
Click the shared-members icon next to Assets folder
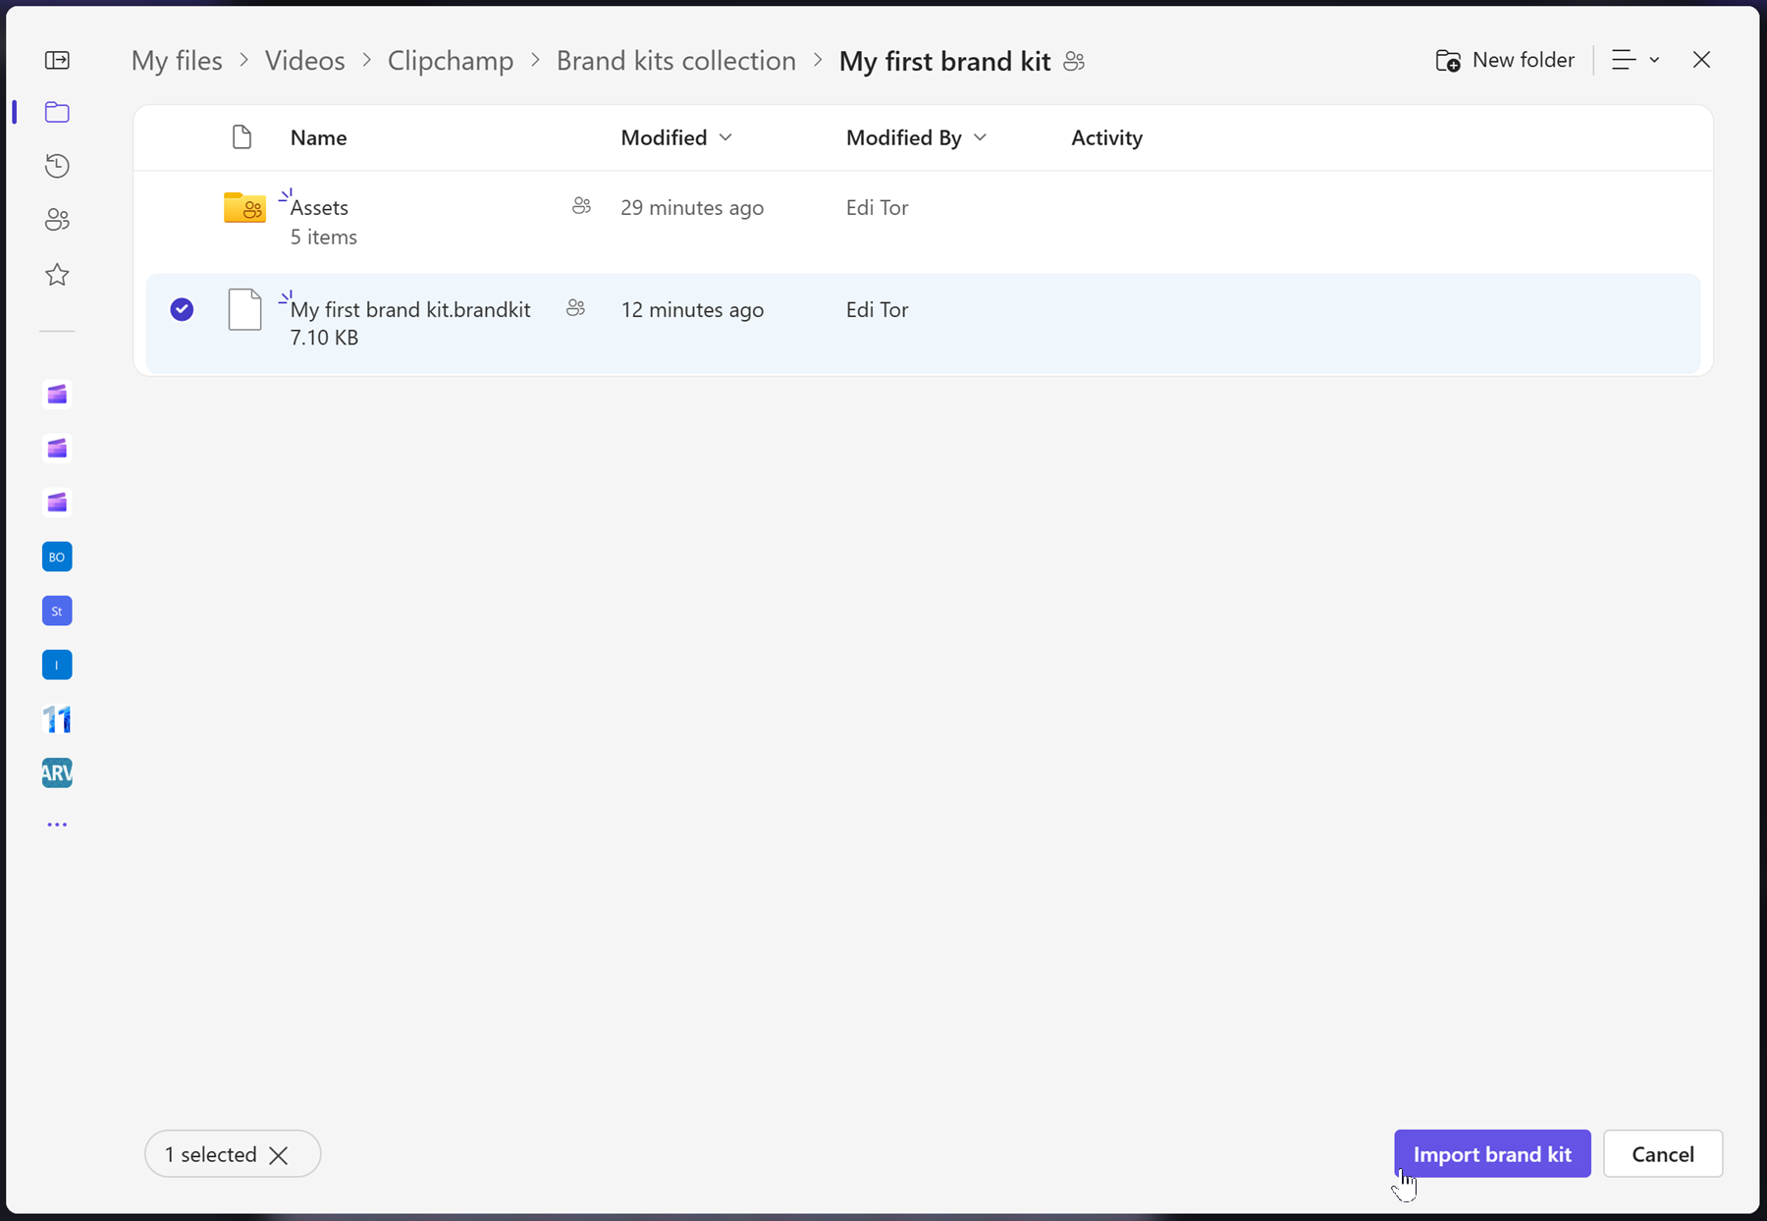(x=582, y=206)
